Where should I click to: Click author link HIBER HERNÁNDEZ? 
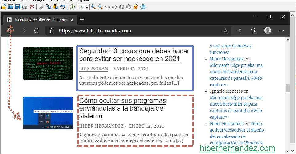(x=101, y=126)
